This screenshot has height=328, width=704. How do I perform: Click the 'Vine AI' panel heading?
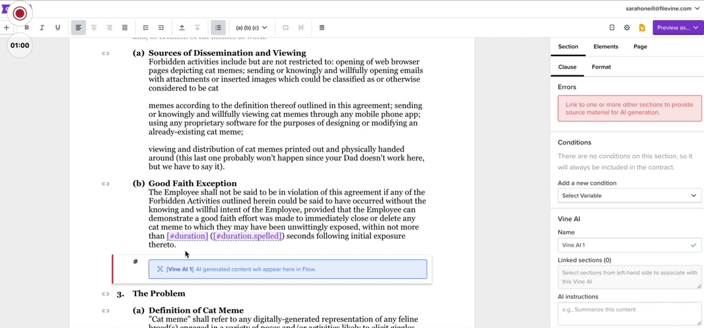point(569,219)
